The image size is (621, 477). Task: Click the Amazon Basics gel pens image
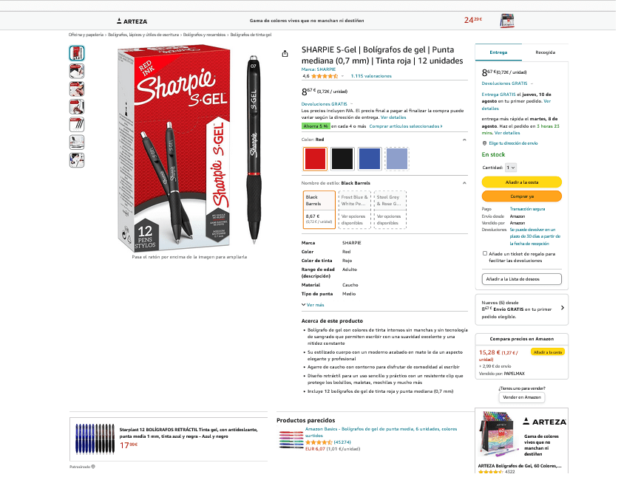(x=291, y=439)
